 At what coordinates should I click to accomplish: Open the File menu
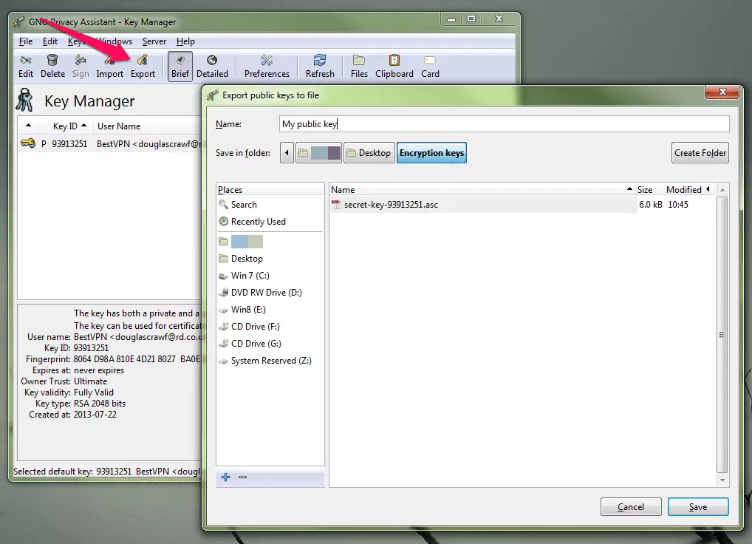(26, 41)
